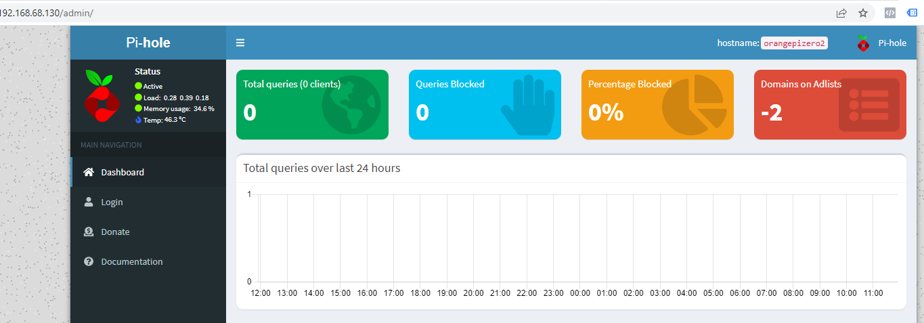Click the Total queries over last 24 hours heading
The width and height of the screenshot is (924, 323).
point(322,168)
